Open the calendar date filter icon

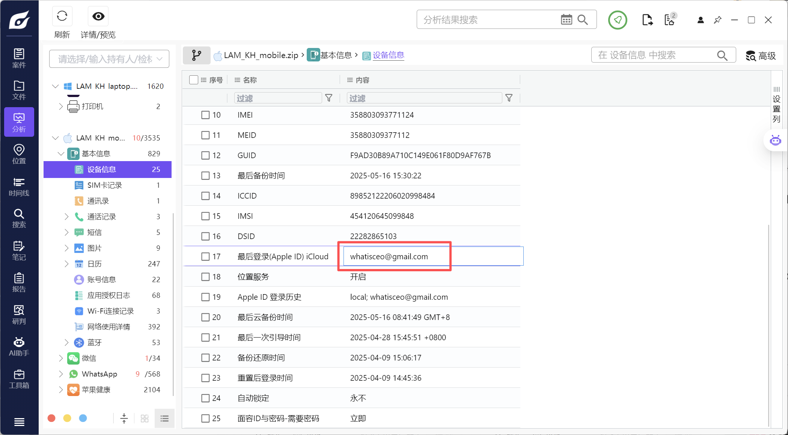tap(566, 19)
